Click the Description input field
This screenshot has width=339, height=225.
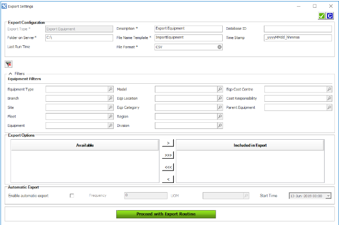pos(188,28)
